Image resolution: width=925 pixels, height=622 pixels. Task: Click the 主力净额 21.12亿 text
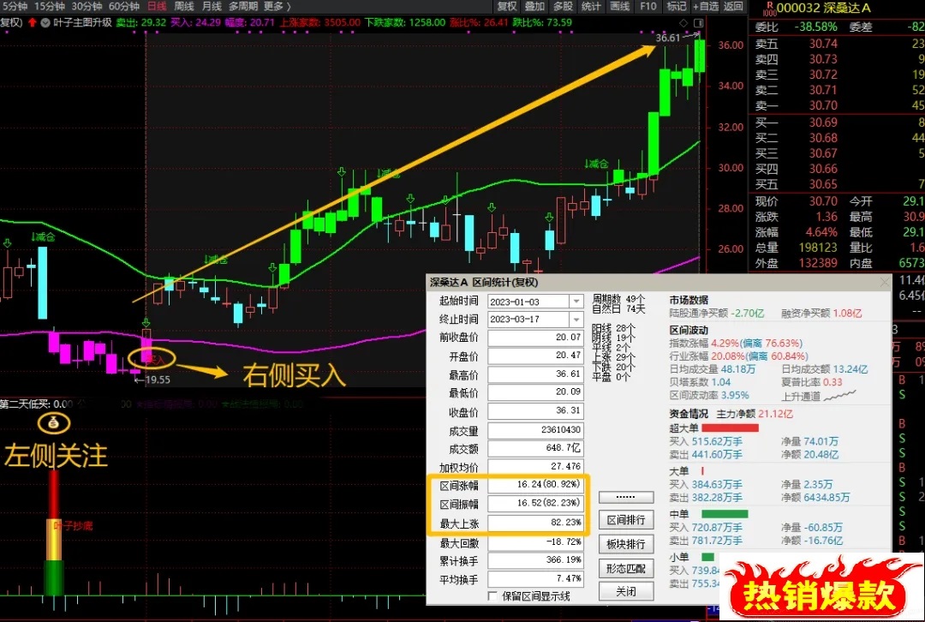(755, 414)
